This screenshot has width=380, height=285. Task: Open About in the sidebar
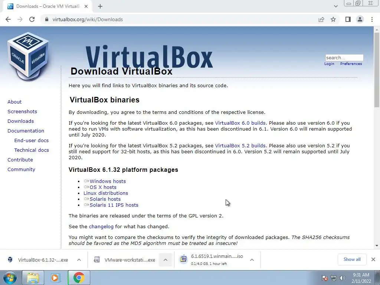pyautogui.click(x=14, y=102)
